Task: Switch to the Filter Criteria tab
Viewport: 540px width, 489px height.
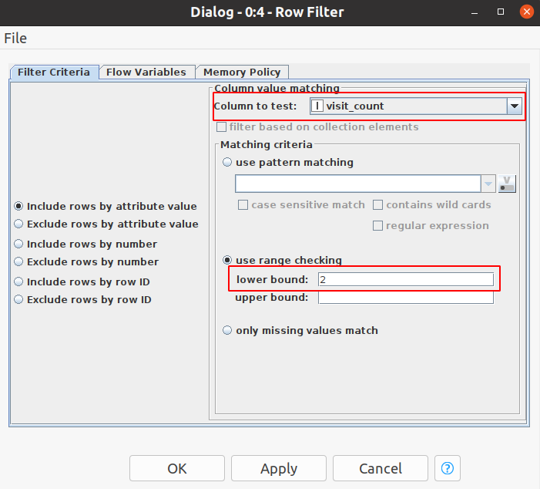Action: coord(54,72)
